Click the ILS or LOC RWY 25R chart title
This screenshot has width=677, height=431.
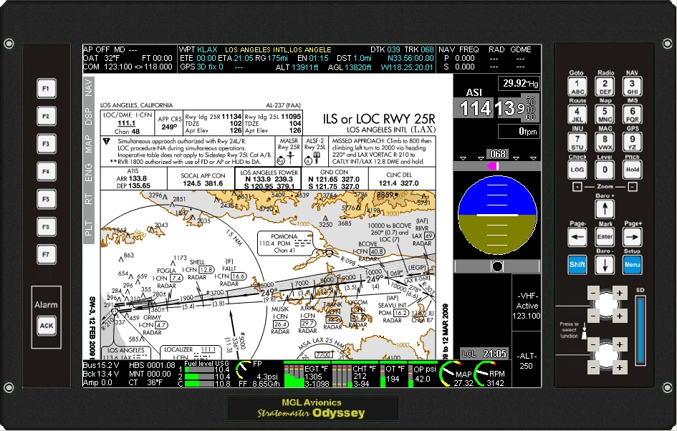click(379, 119)
